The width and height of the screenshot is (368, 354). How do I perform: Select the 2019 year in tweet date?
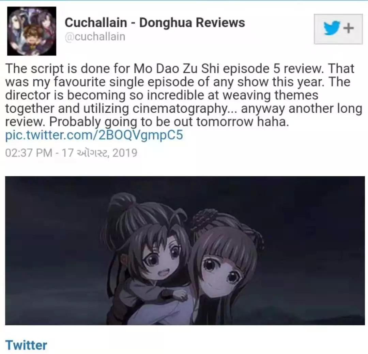tap(125, 153)
